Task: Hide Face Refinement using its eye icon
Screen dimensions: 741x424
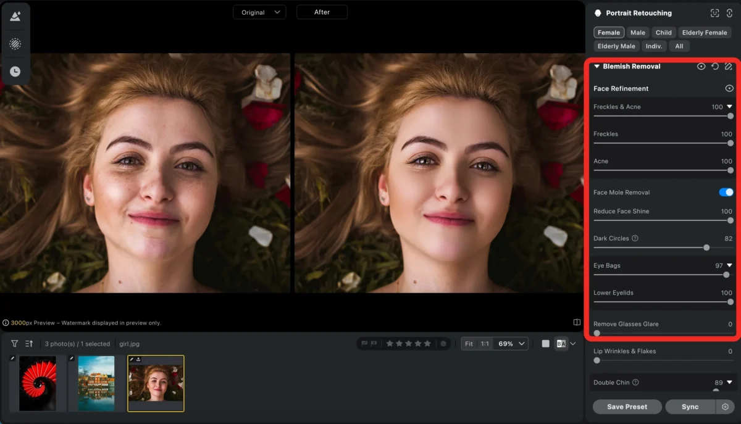Action: click(x=729, y=89)
